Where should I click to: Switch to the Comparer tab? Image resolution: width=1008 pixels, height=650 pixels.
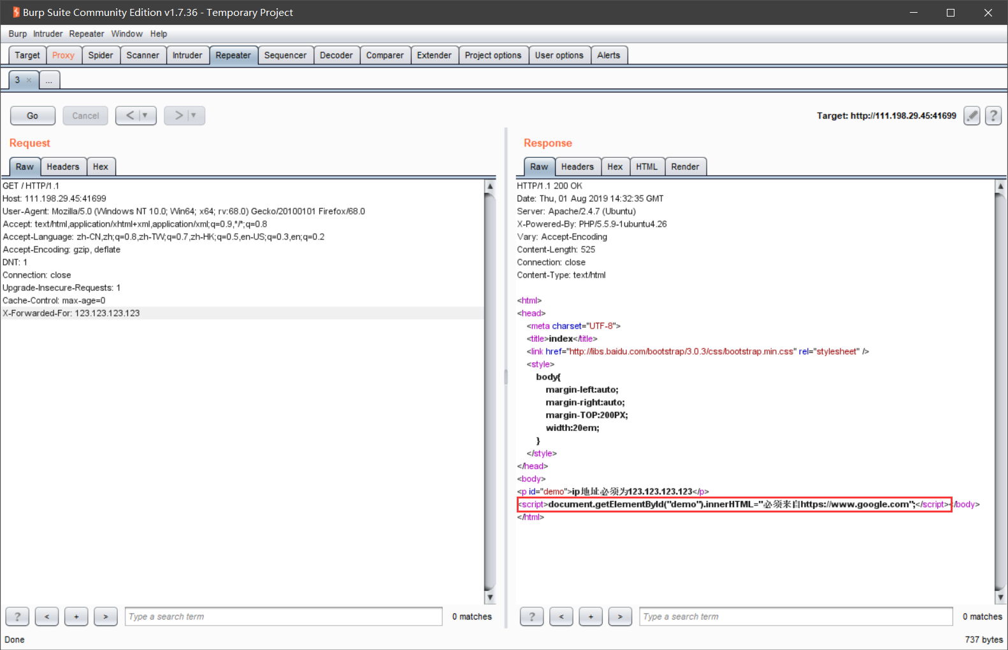(385, 55)
